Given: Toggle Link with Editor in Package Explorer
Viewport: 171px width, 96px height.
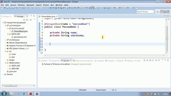Looking at the screenshot, I should tap(27, 20).
